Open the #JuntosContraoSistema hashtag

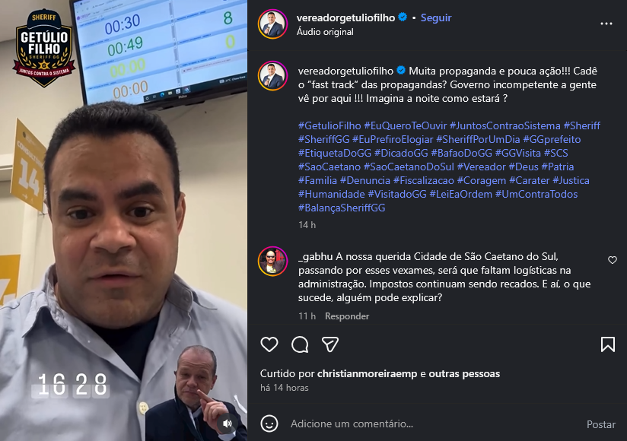click(x=504, y=125)
